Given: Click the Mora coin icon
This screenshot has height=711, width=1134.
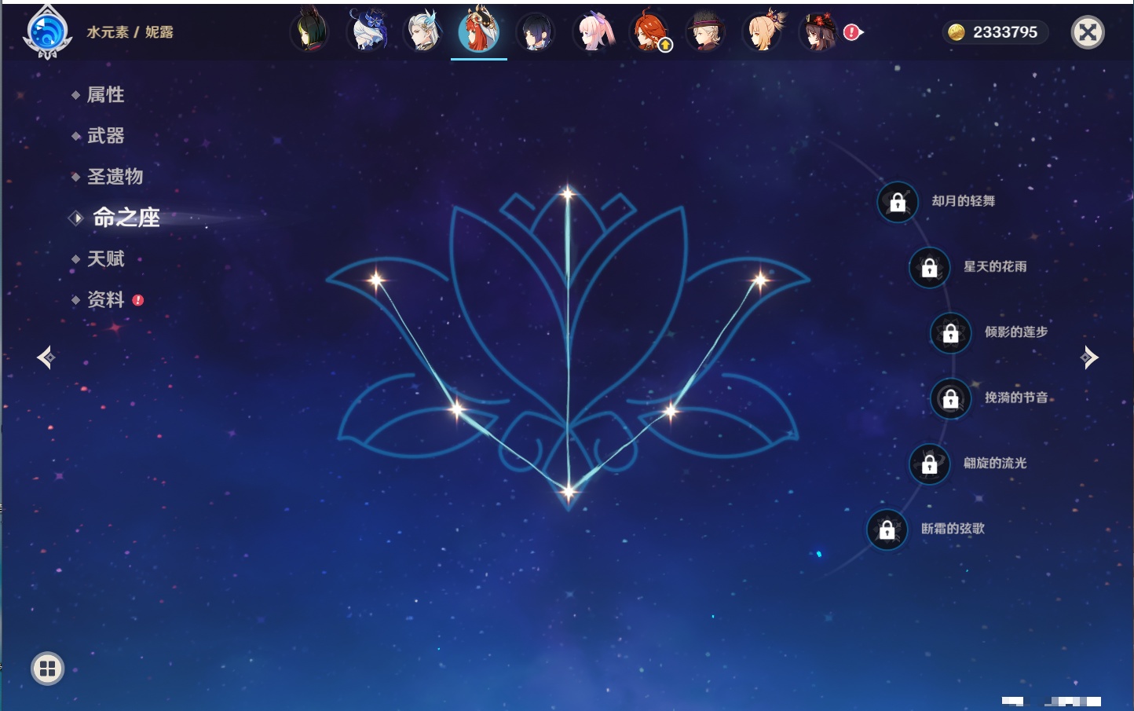Looking at the screenshot, I should point(956,32).
